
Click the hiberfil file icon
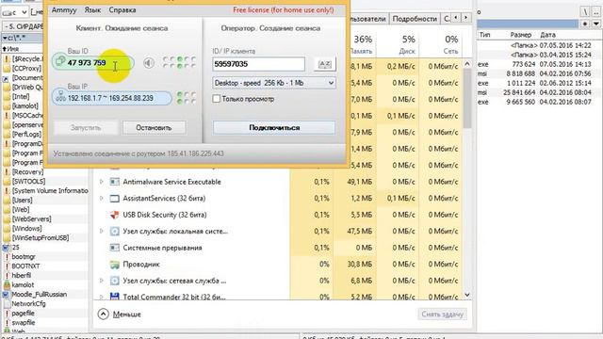coord(7,276)
